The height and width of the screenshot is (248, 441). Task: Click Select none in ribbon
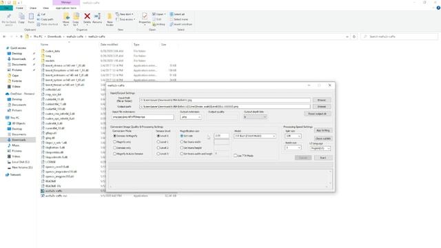pos(179,19)
